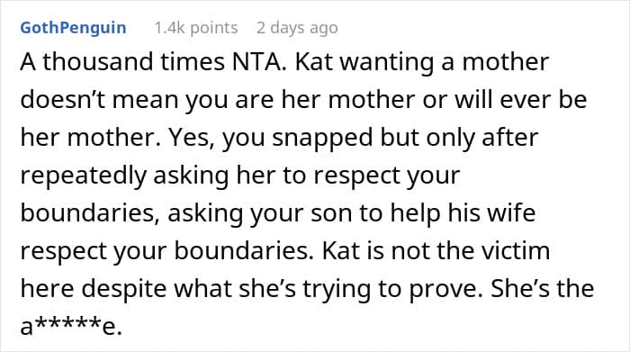The width and height of the screenshot is (630, 352).
Task: Click the phrase Kat is not the victim
Action: (x=436, y=251)
